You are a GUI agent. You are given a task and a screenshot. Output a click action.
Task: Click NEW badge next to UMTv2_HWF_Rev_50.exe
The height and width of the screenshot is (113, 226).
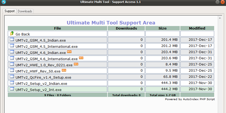pyautogui.click(x=64, y=70)
